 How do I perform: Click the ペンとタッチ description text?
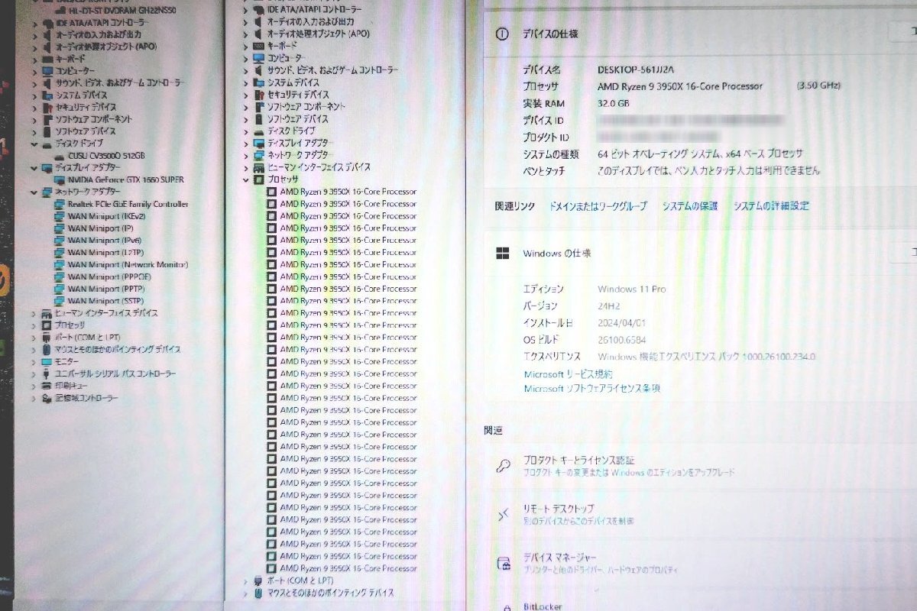[709, 171]
